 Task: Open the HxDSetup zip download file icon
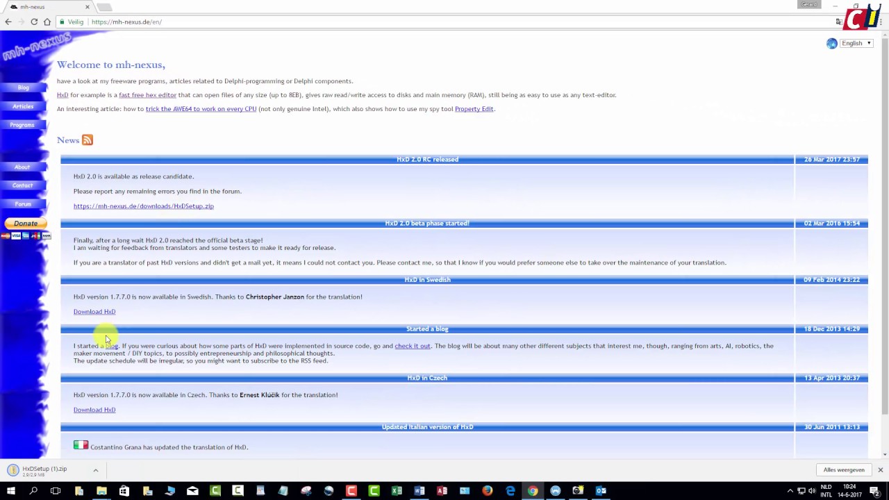[x=13, y=470]
